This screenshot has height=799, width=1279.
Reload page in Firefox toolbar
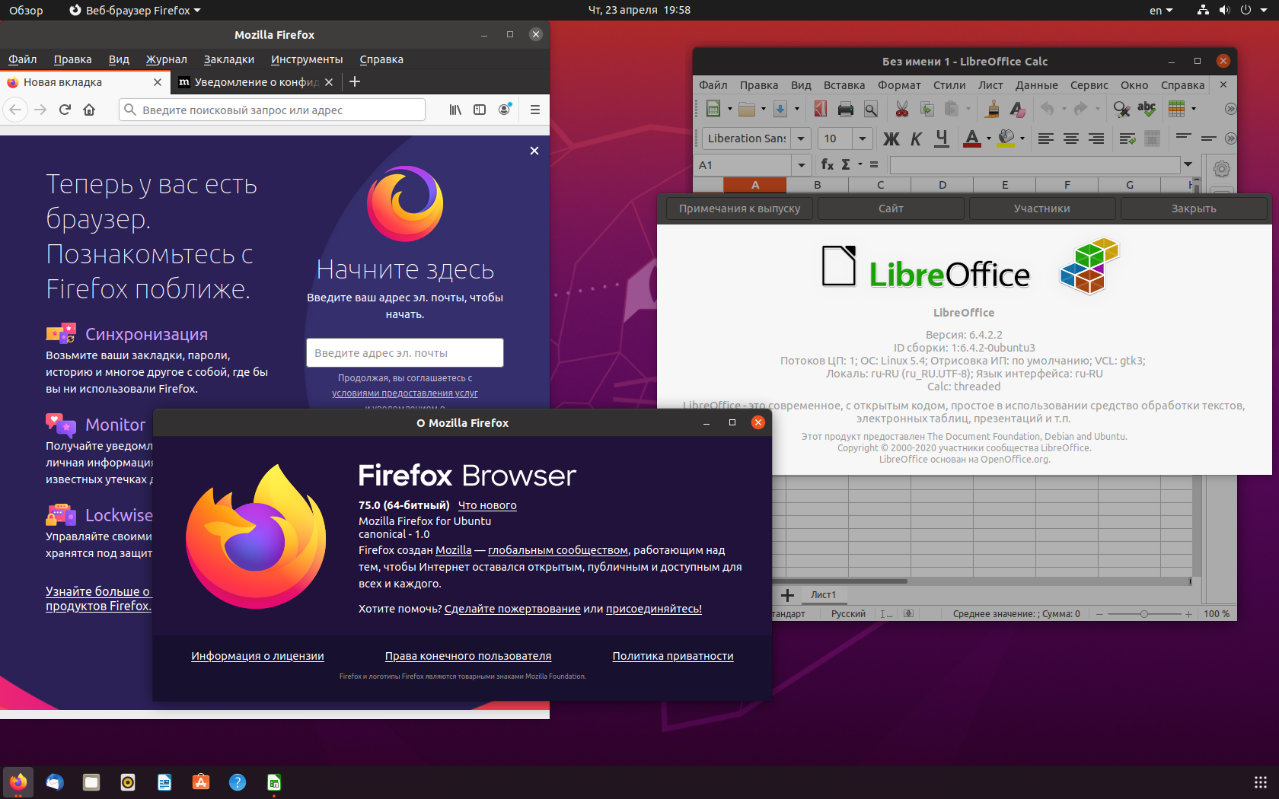click(x=65, y=110)
